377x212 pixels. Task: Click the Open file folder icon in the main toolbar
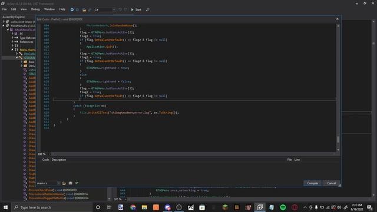pos(84,10)
